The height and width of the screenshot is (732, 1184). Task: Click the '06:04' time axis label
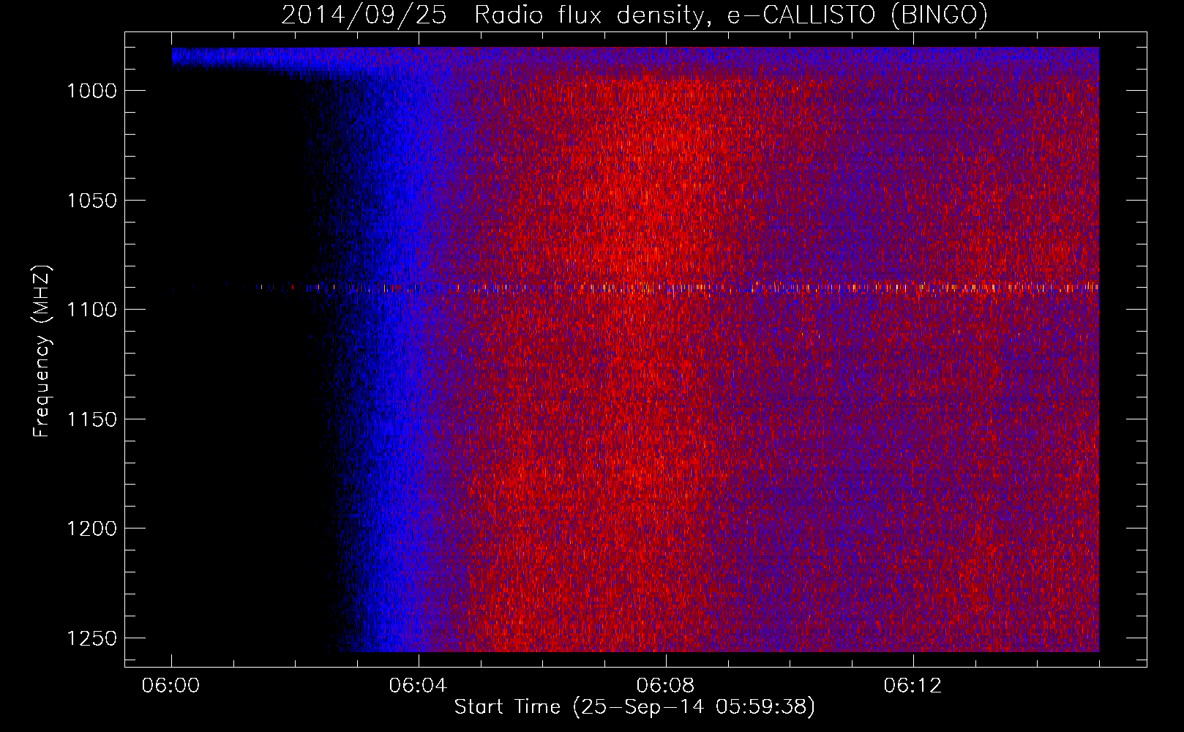pos(419,686)
